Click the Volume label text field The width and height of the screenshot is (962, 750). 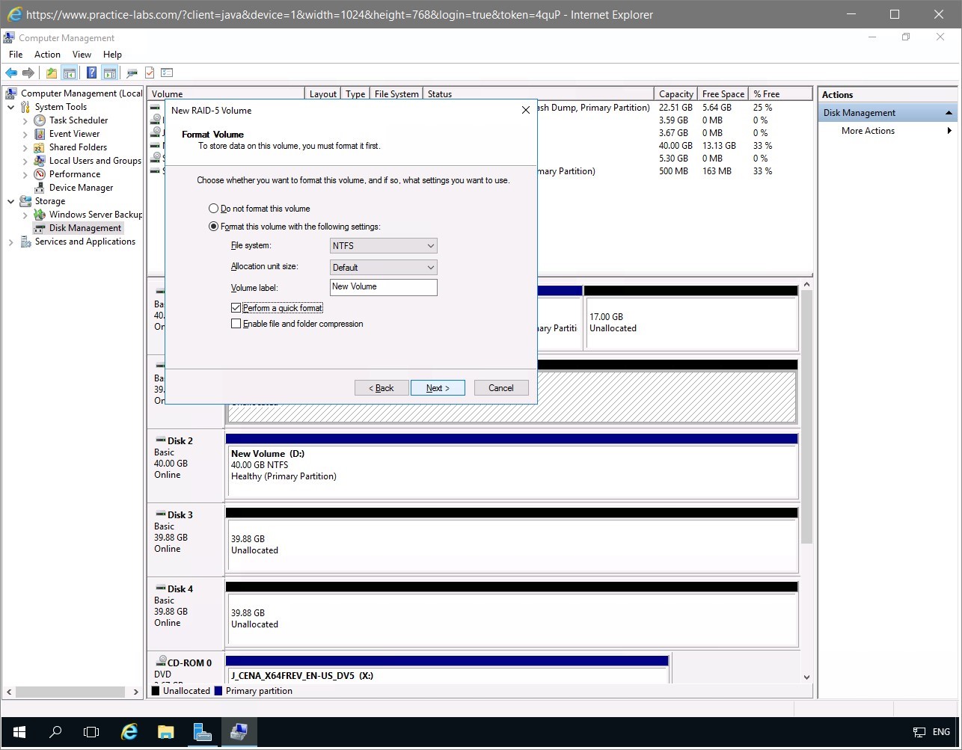(383, 287)
